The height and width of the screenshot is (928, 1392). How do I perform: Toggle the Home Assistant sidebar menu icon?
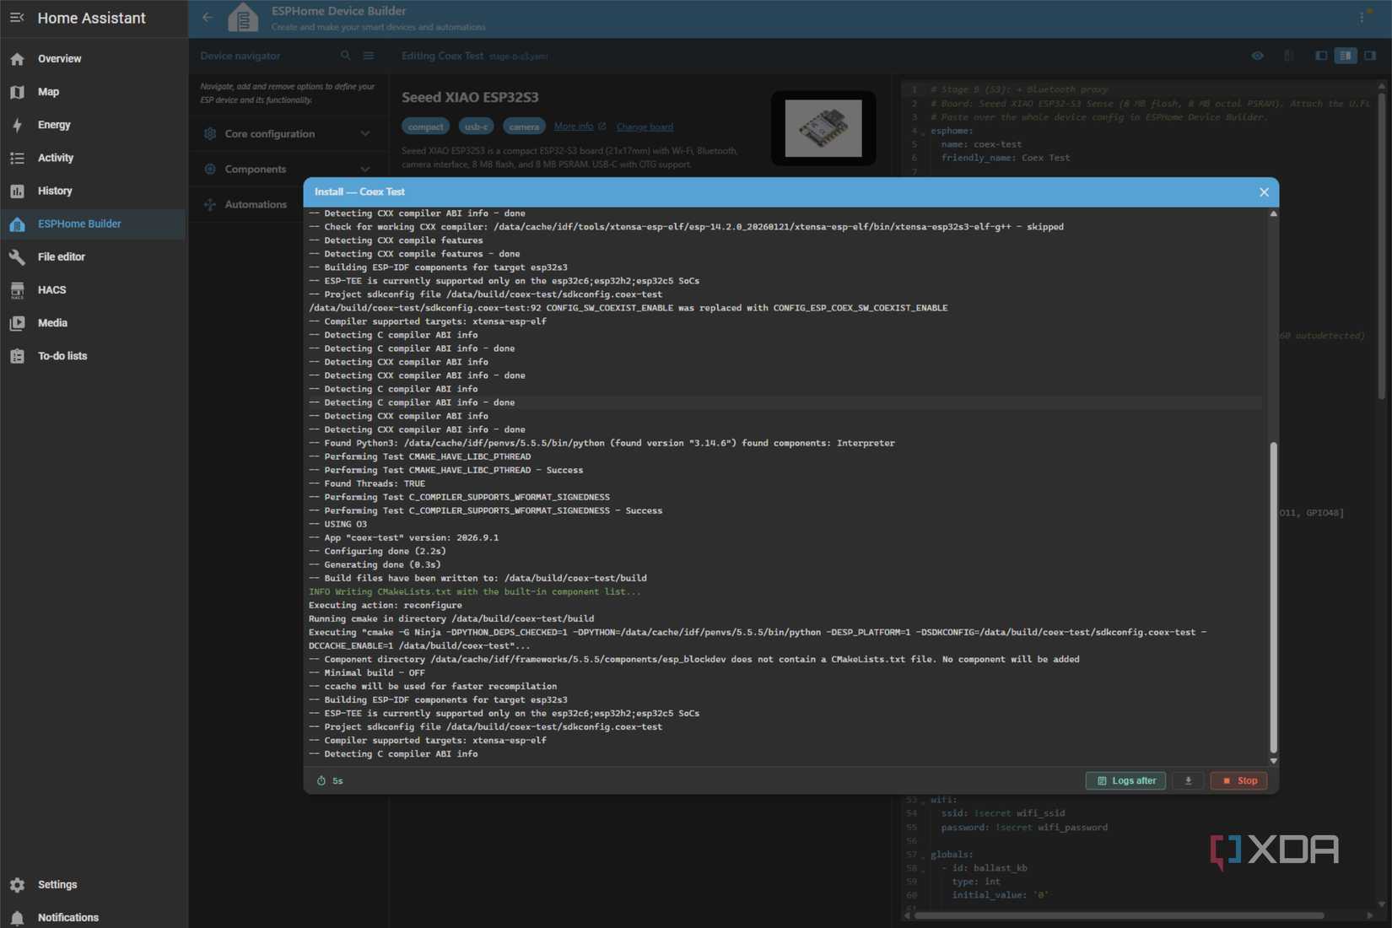click(17, 18)
